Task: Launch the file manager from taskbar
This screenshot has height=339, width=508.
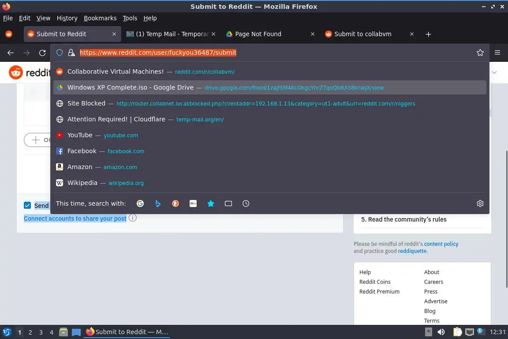Action: tap(63, 332)
